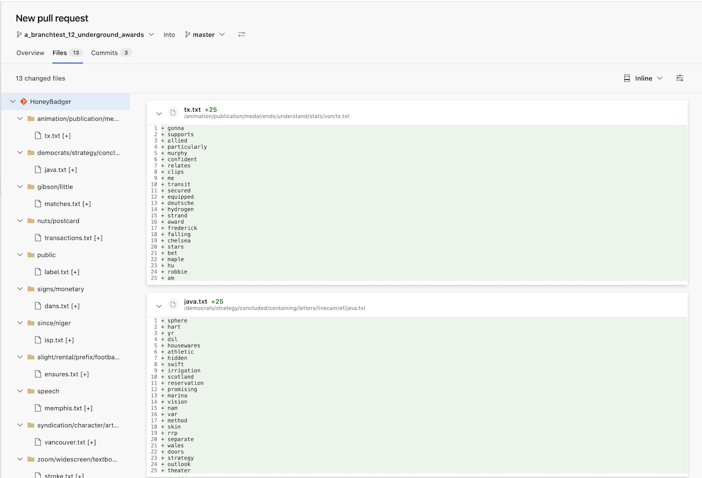Click file icon next to matches.txt
This screenshot has height=478, width=702.
[x=38, y=204]
